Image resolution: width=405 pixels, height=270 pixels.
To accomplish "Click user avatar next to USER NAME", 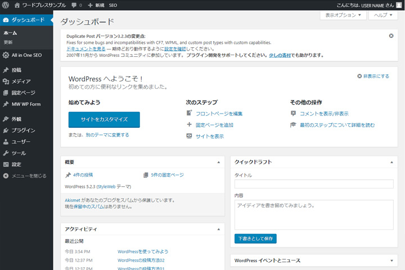I will [399, 5].
